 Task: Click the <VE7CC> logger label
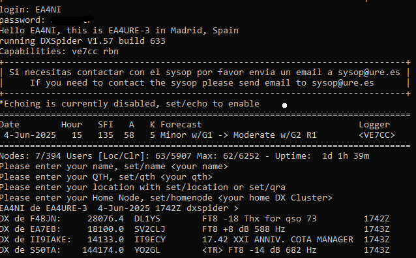377,135
